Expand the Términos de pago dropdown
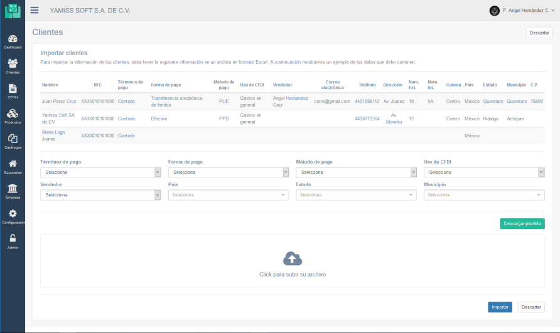Image resolution: width=560 pixels, height=333 pixels. (100, 172)
